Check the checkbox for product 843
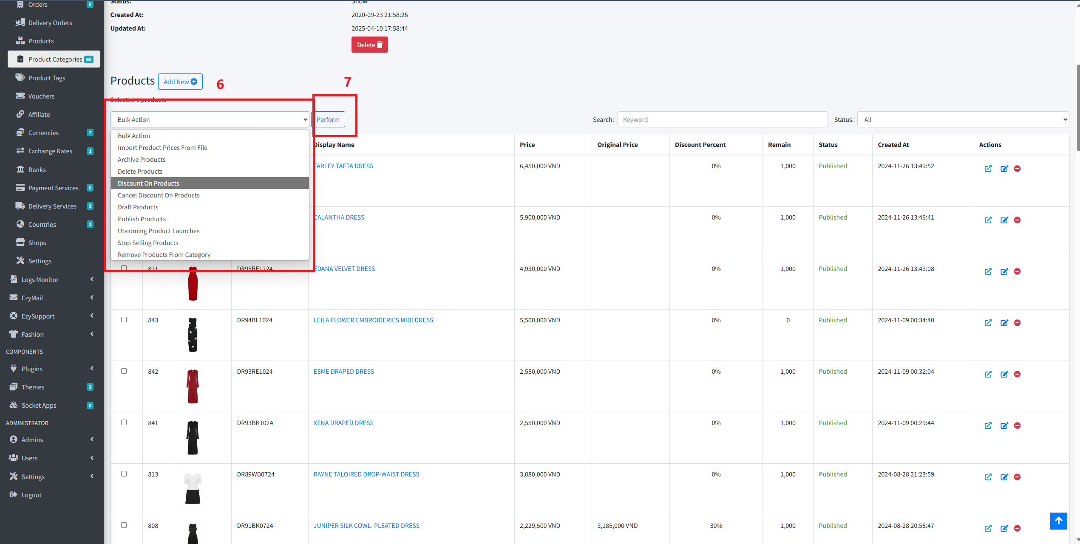 click(x=124, y=320)
